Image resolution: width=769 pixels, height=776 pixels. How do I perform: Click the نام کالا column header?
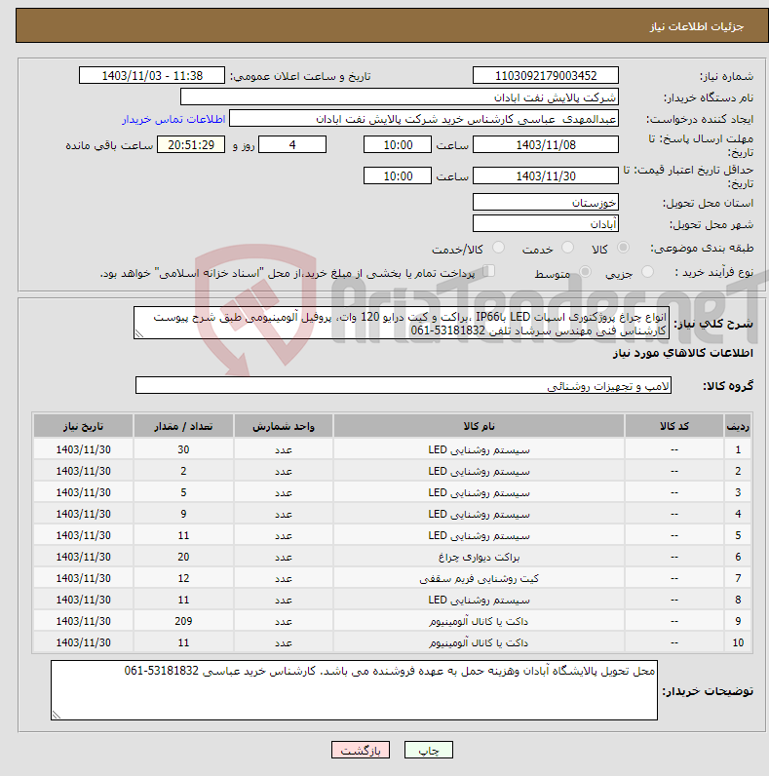point(479,426)
